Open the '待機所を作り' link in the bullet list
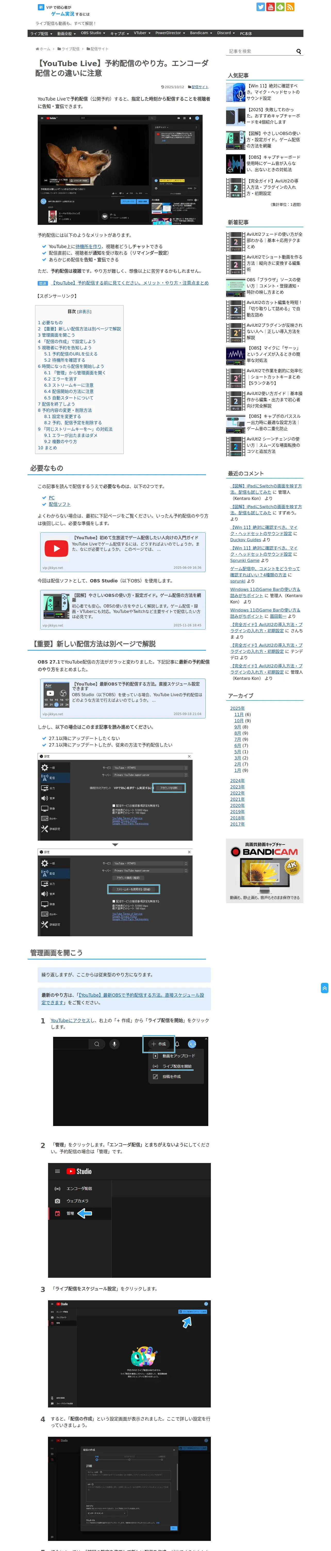331x1551 pixels. coord(88,246)
